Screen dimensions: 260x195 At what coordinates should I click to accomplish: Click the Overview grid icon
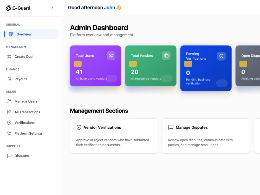pos(11,34)
